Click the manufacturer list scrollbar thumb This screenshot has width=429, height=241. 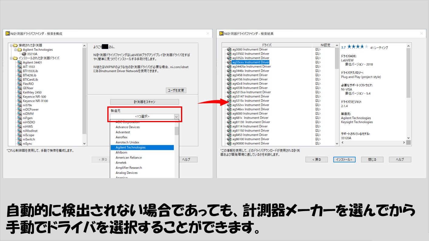pos(176,131)
